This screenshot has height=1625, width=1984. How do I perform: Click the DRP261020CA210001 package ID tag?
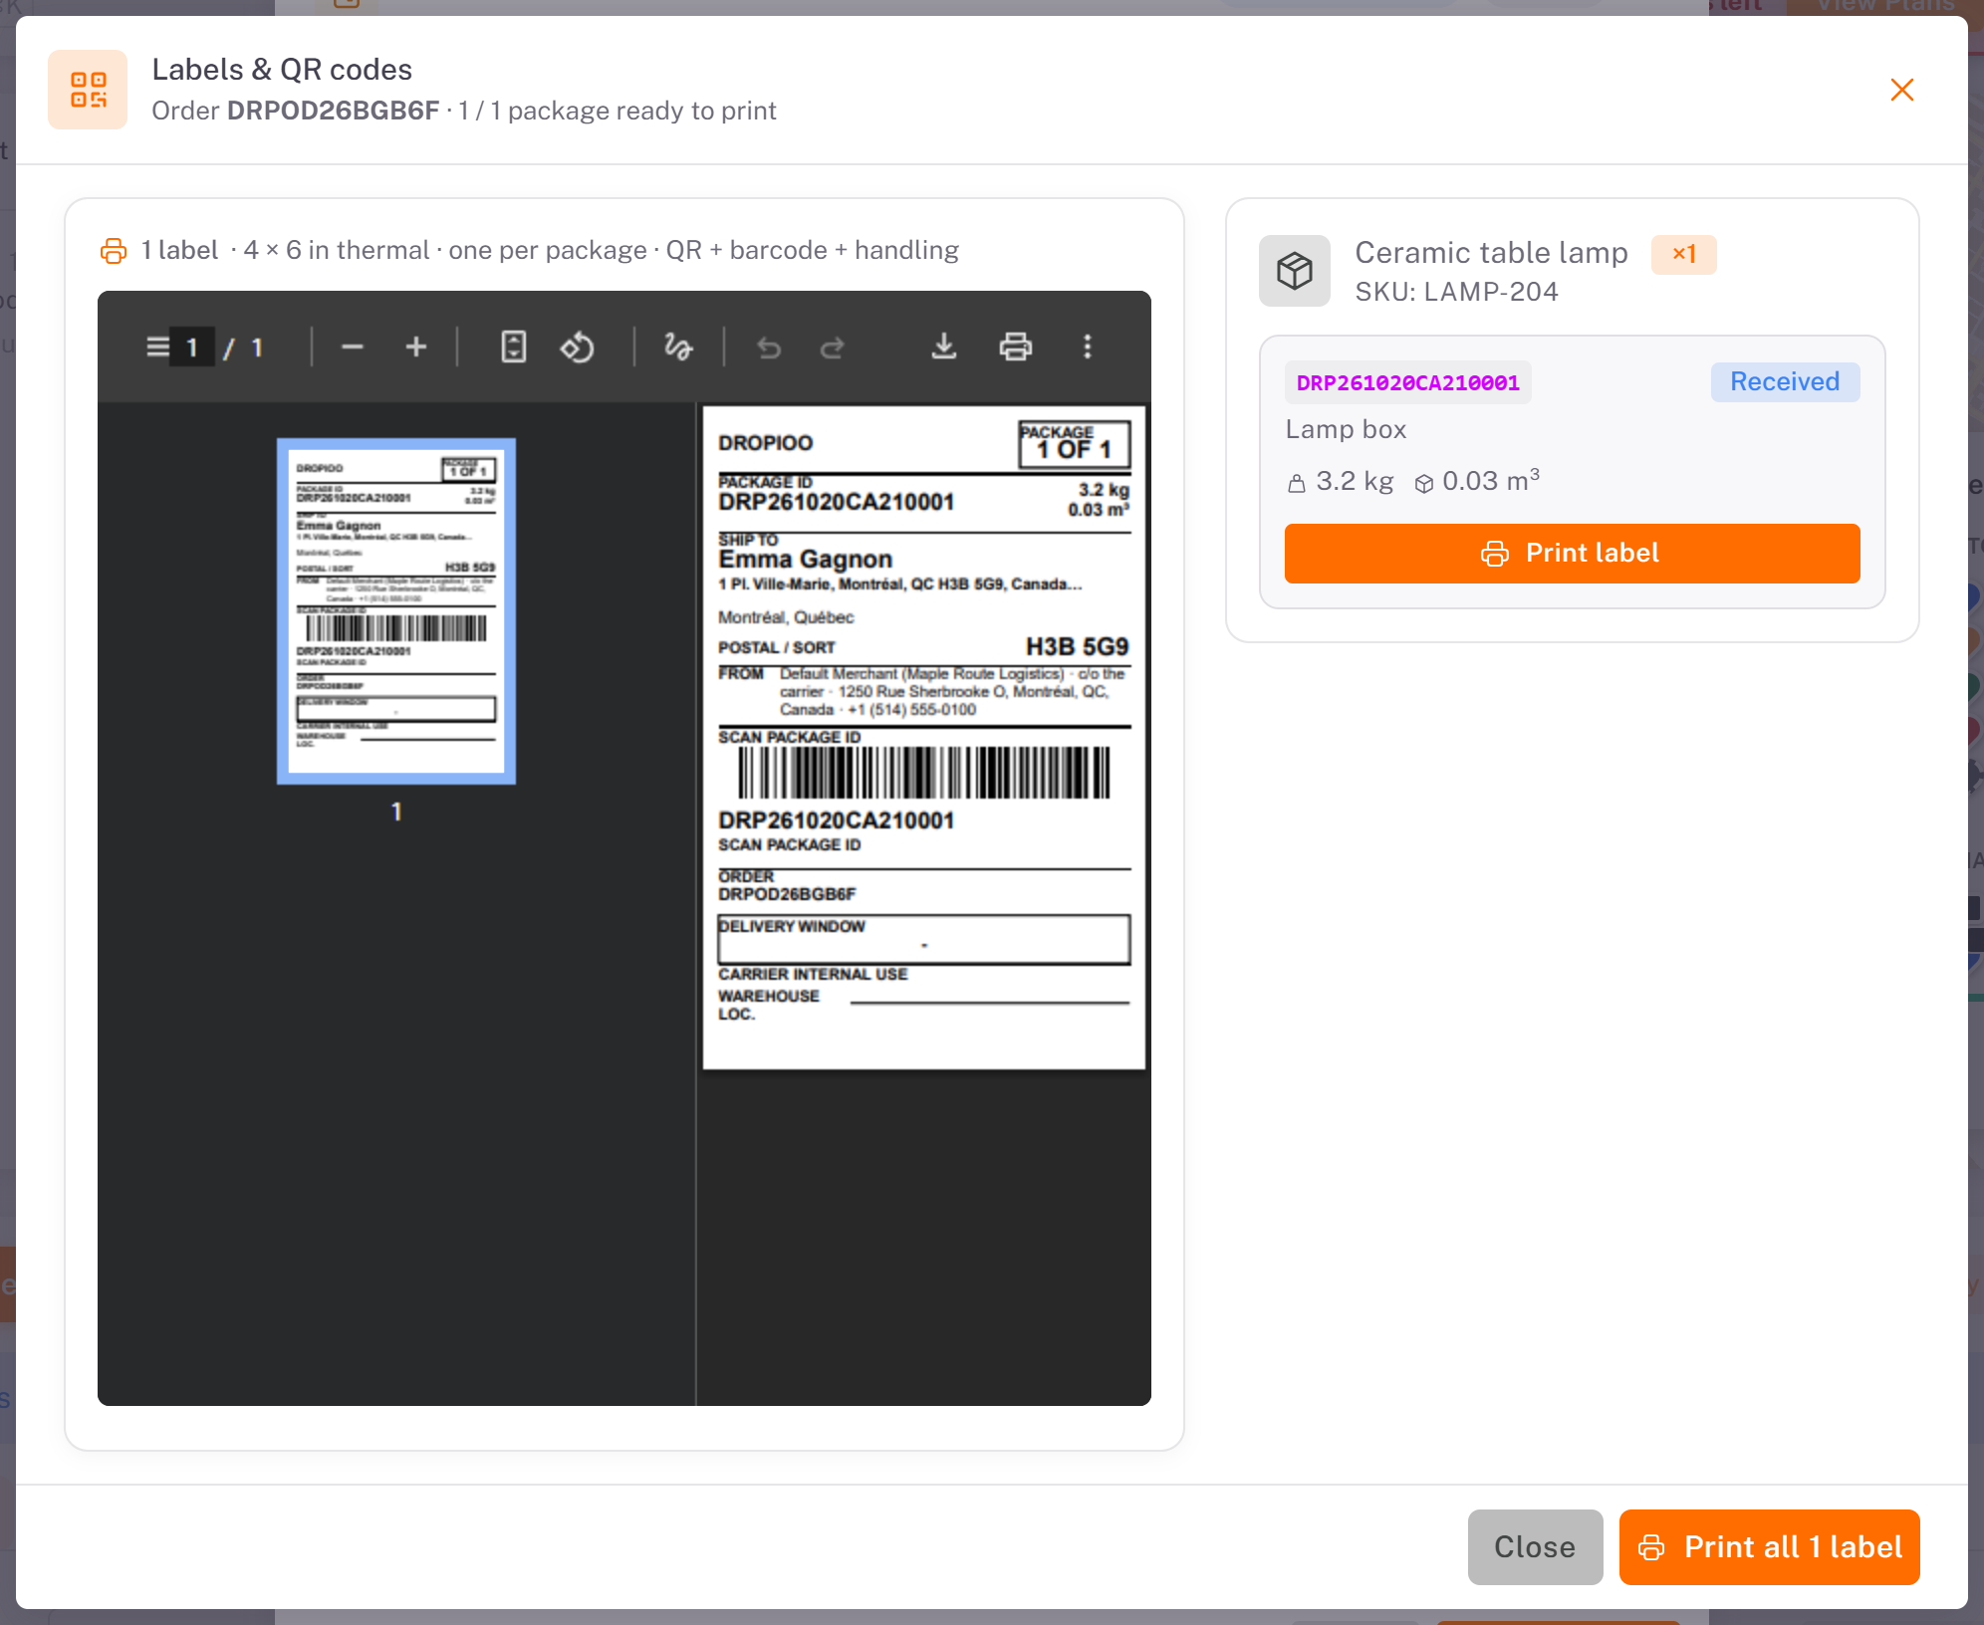[x=1407, y=382]
